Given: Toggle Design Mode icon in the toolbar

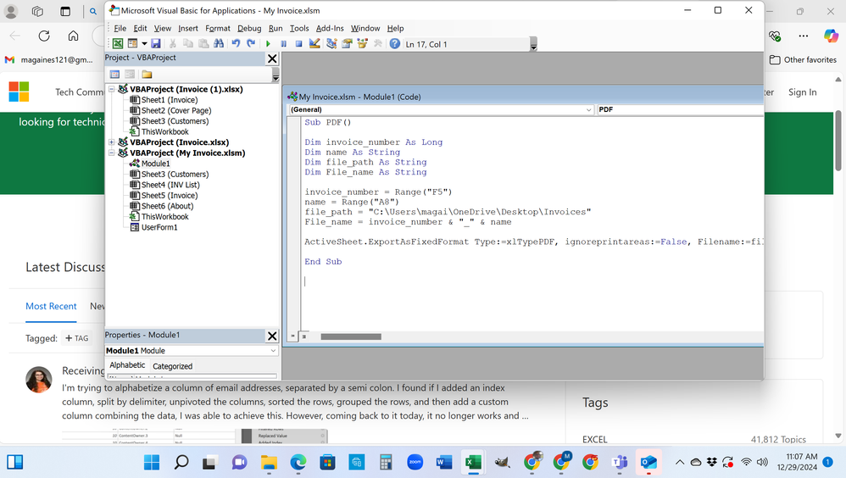Looking at the screenshot, I should pos(314,44).
